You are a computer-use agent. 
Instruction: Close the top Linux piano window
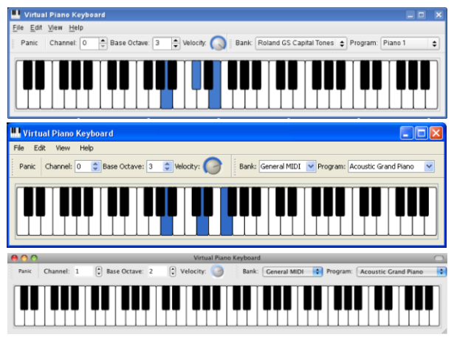coord(438,15)
